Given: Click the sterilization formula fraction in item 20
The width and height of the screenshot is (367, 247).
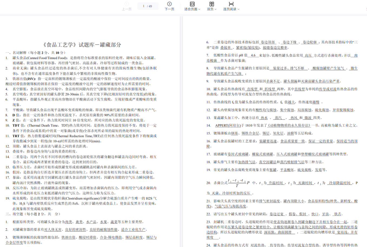Looking at the screenshot, I should (x=237, y=183).
